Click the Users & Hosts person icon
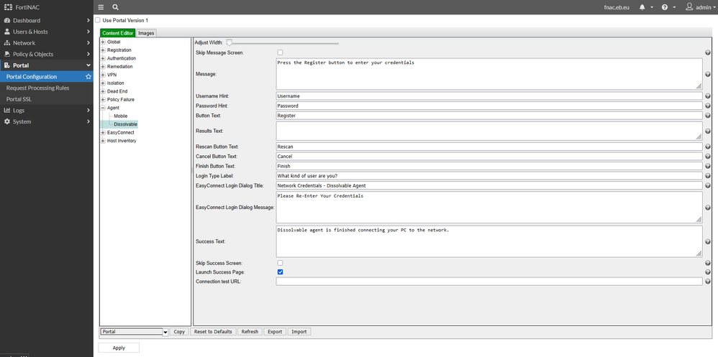This screenshot has height=357, width=718. (x=7, y=32)
